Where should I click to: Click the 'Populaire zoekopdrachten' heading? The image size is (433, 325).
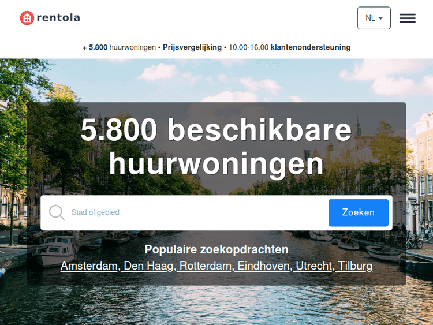pos(216,249)
